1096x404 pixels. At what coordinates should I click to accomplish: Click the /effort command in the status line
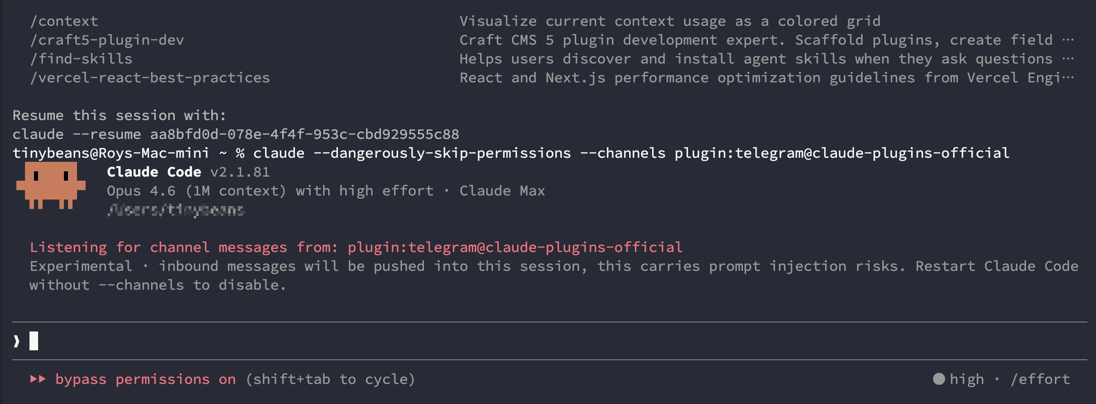1040,379
